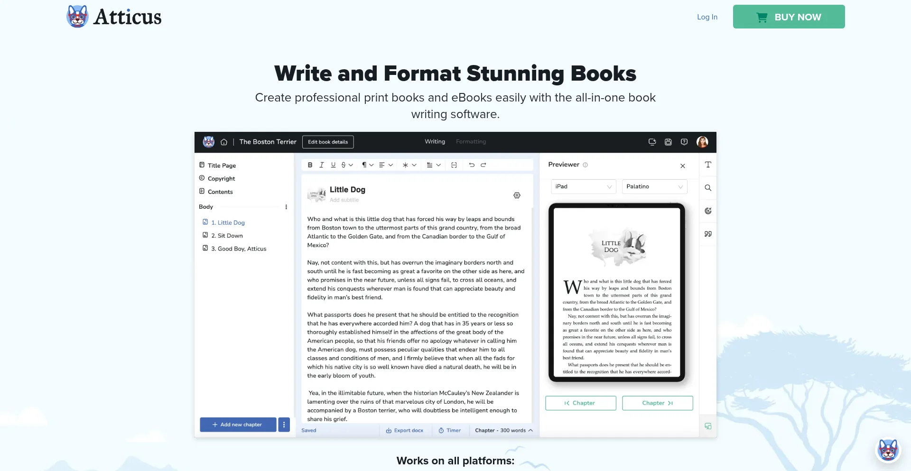Open the more options button beside Add new chapter

coord(284,425)
